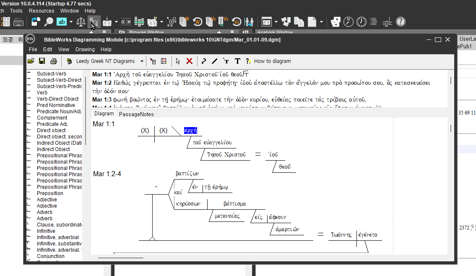Click the compass icon in main toolbar
This screenshot has height=276, width=476.
tap(349, 21)
